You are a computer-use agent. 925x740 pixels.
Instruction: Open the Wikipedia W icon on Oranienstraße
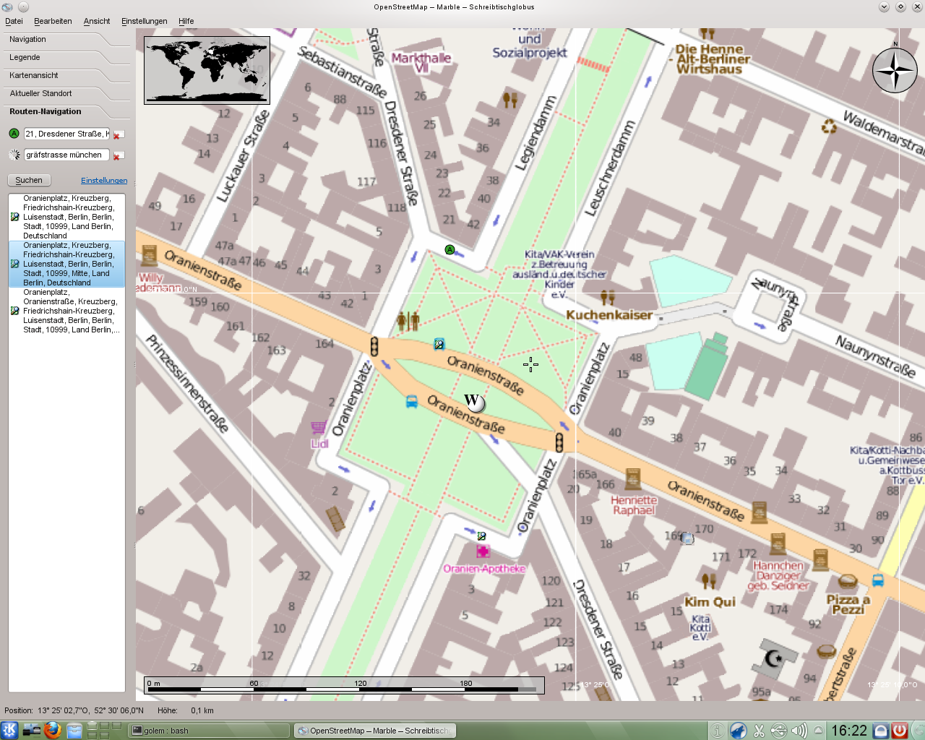473,402
